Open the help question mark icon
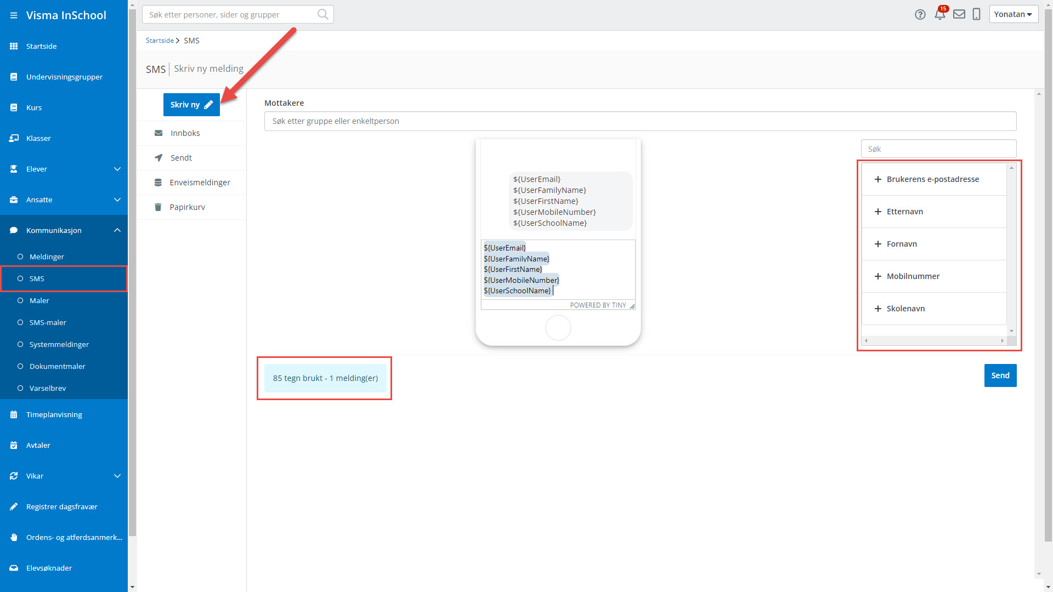Image resolution: width=1053 pixels, height=592 pixels. pos(920,15)
